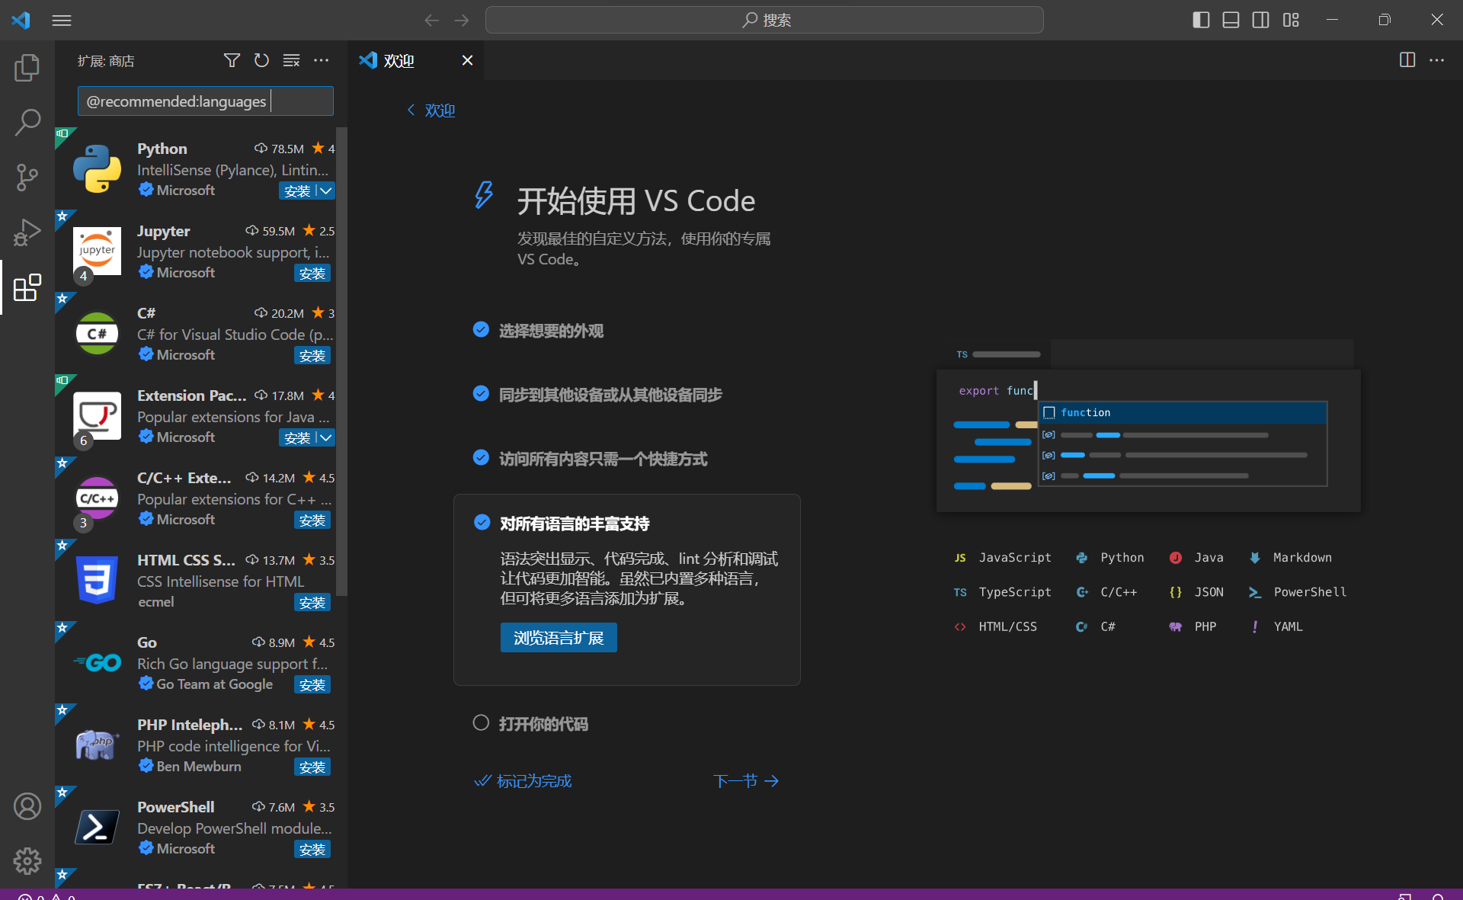Open the extensions more actions menu
The image size is (1463, 900).
coord(321,60)
